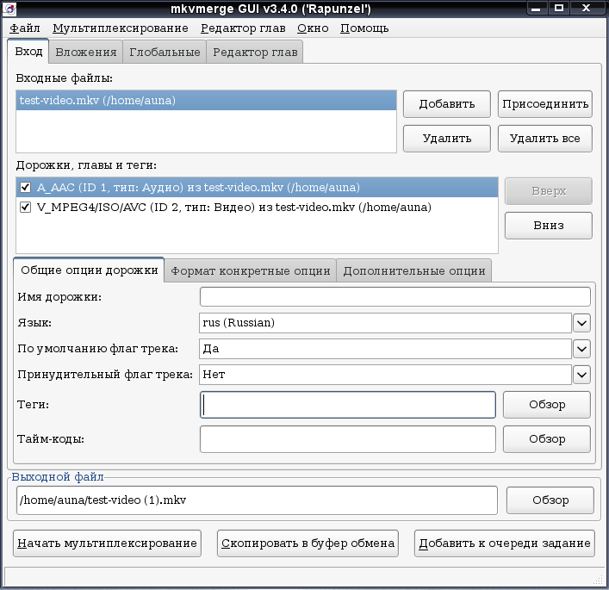Viewport: 609px width, 590px height.
Task: Expand the По умолчанию флаг трека dropdown arrow
Action: tap(581, 349)
